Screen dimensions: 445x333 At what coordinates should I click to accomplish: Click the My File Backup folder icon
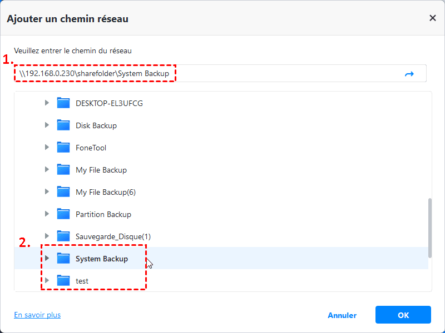(63, 170)
